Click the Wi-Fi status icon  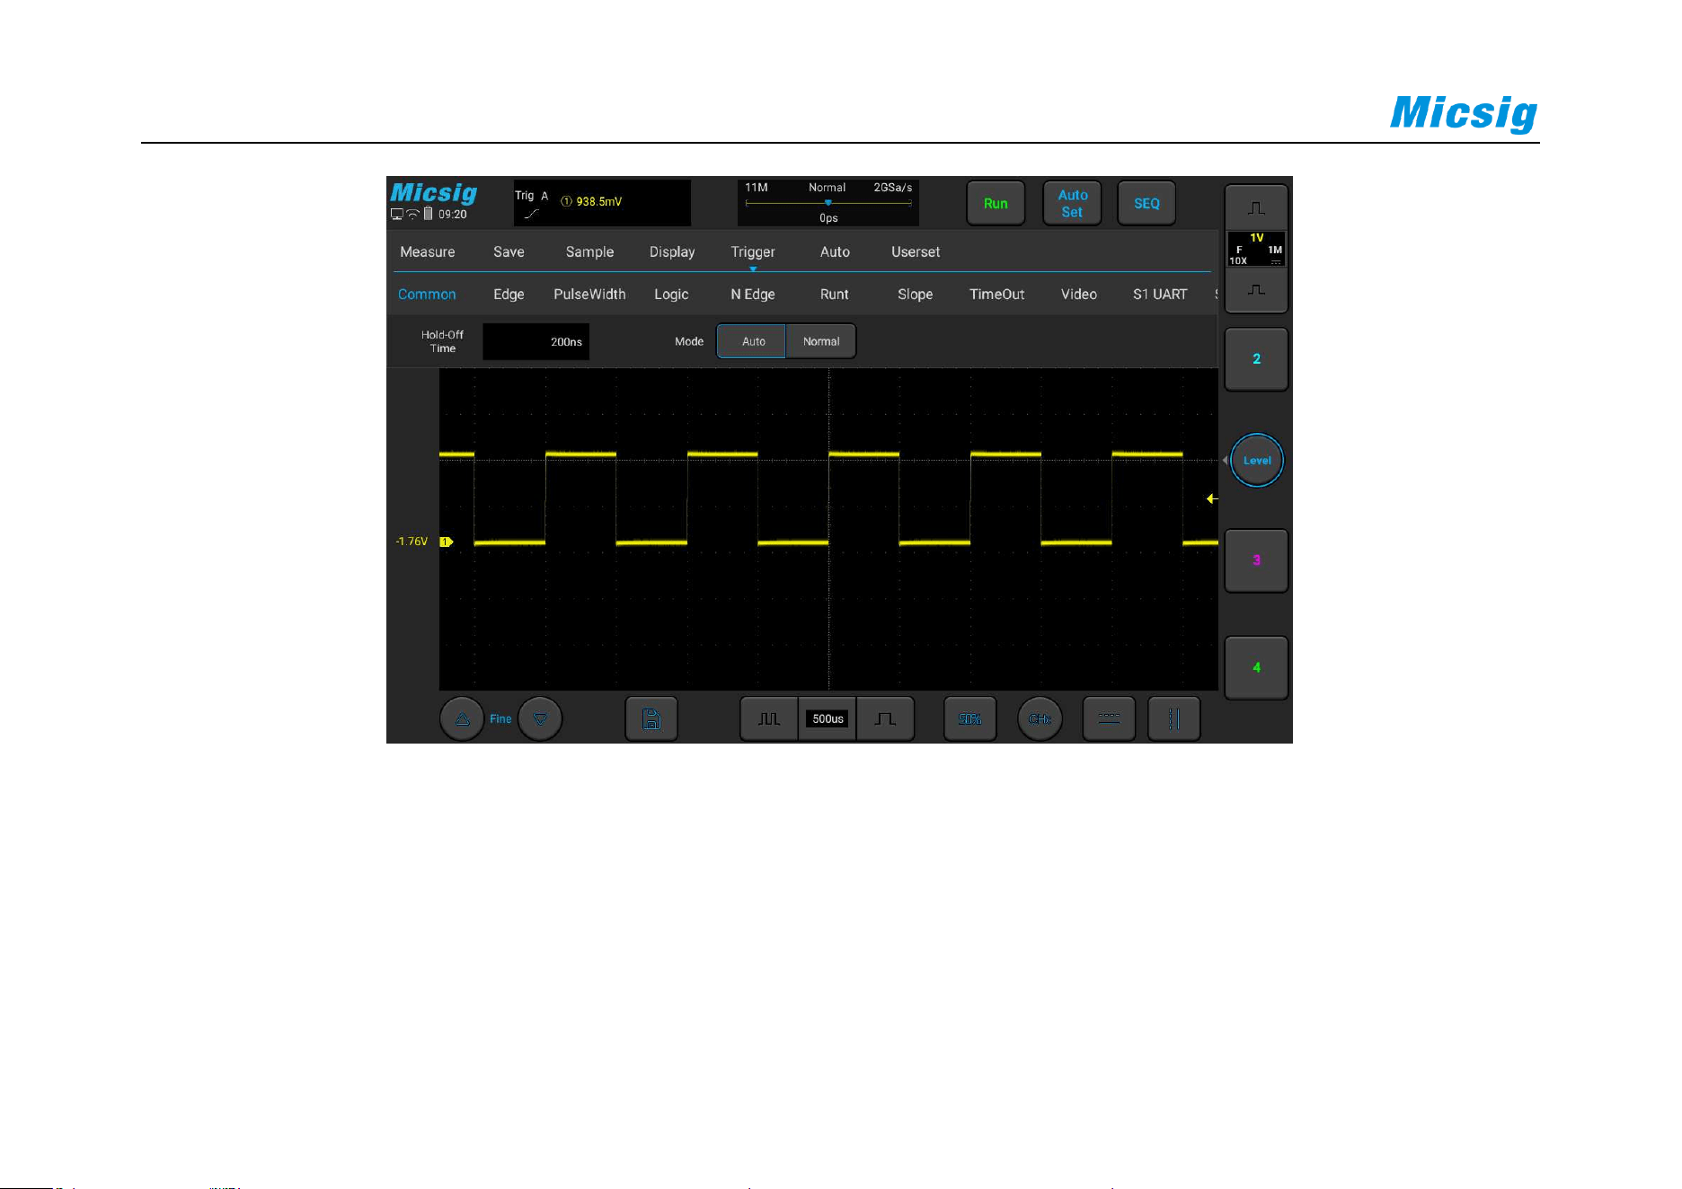(x=413, y=215)
